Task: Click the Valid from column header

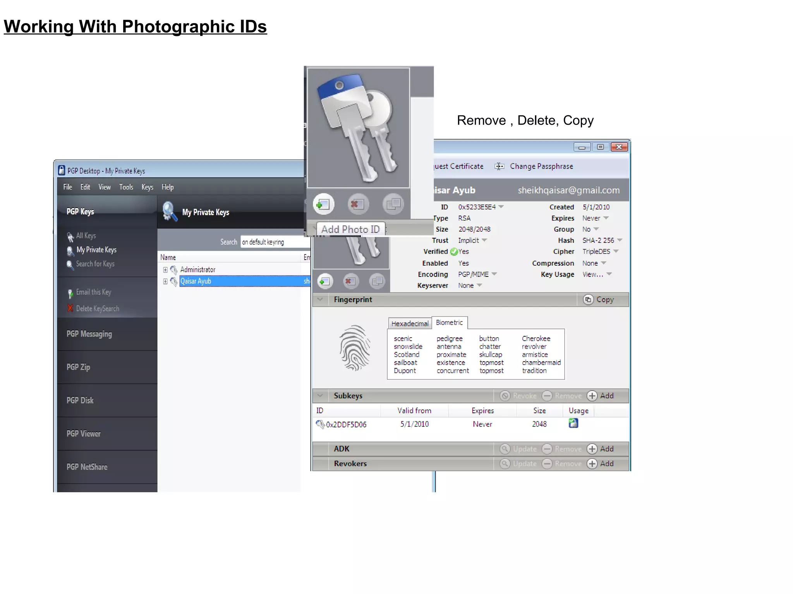Action: [414, 411]
